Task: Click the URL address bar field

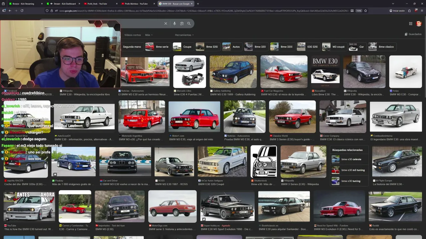Action: pyautogui.click(x=203, y=11)
